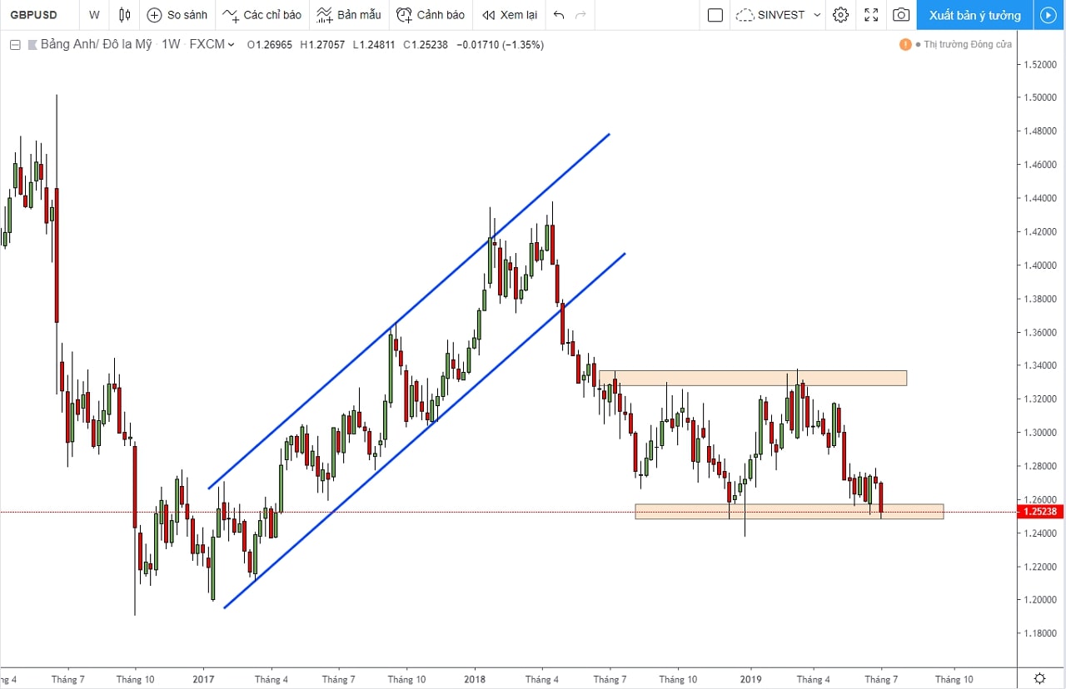Open the Bản mẫu indicator templates menu
Screen dimensions: 1066x689
(x=348, y=15)
